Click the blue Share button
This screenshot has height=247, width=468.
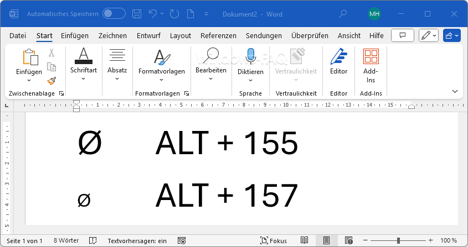point(452,35)
